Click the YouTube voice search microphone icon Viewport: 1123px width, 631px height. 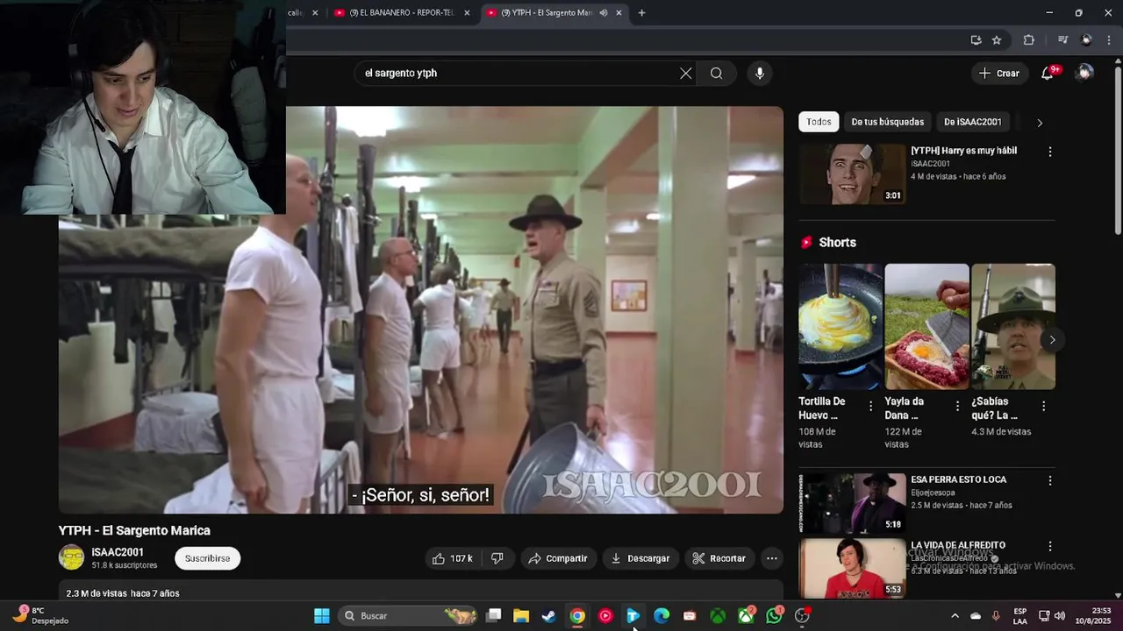point(760,74)
